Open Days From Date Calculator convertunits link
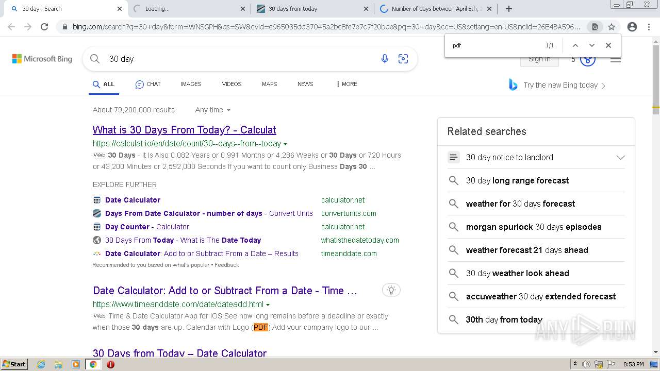Image resolution: width=660 pixels, height=371 pixels. point(209,213)
